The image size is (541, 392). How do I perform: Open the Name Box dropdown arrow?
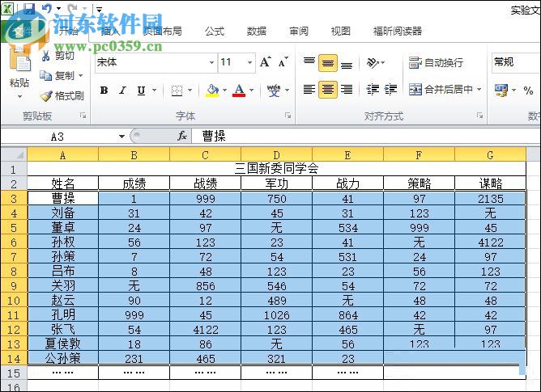point(121,137)
